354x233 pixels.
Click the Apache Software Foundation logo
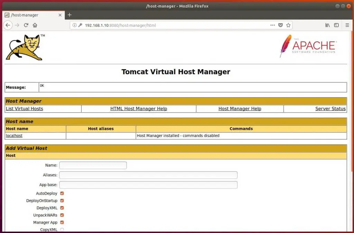pos(308,46)
